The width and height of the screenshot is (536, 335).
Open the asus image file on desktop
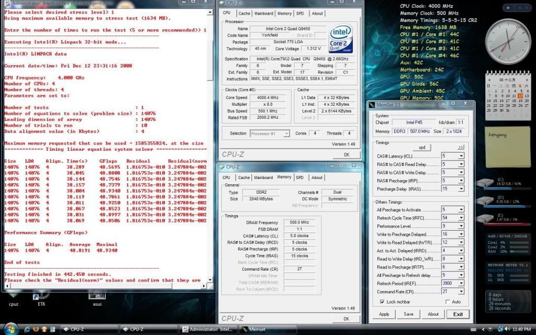click(x=97, y=297)
